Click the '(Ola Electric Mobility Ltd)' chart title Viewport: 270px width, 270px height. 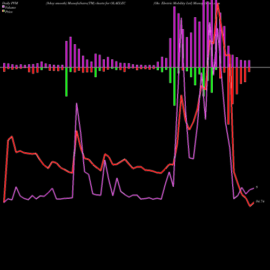[x=173, y=3]
